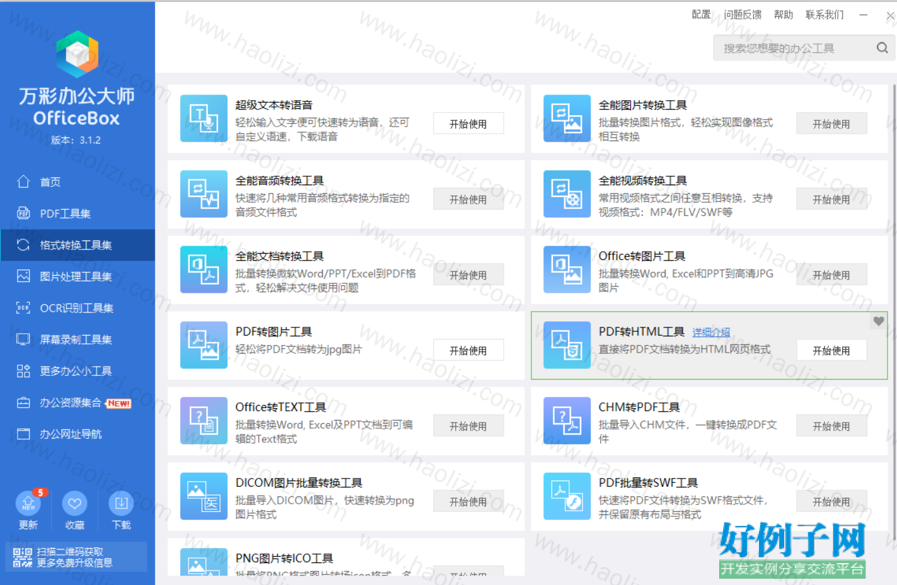This screenshot has height=585, width=897.
Task: Click 开始使用 for 超级文本转语音
Action: [468, 123]
